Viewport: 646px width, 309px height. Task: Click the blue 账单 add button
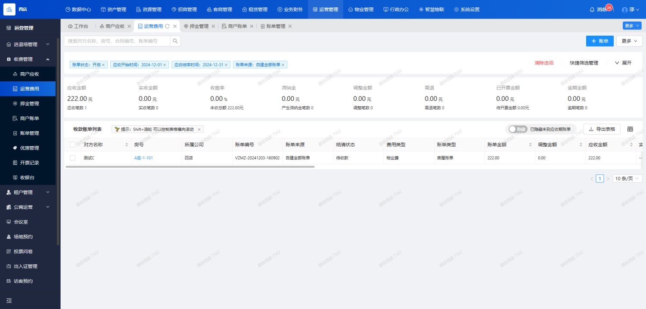tap(599, 41)
